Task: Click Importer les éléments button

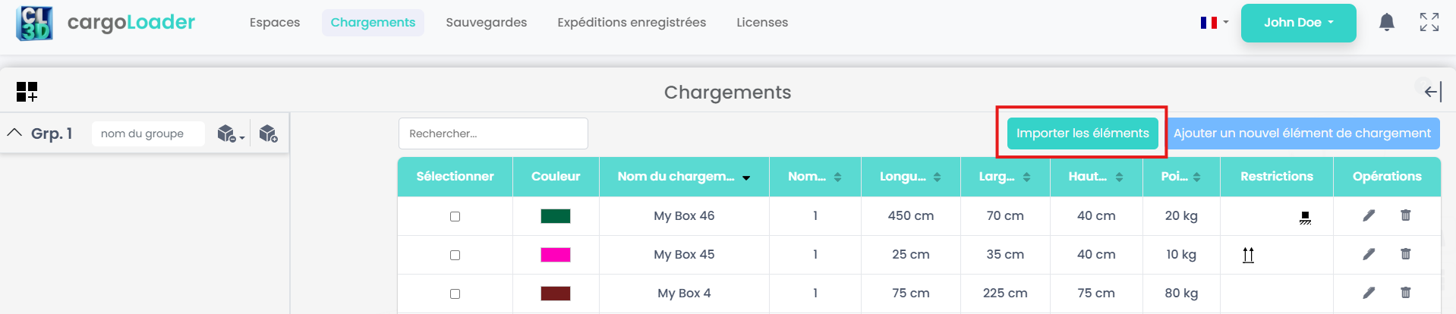Action: tap(1082, 133)
